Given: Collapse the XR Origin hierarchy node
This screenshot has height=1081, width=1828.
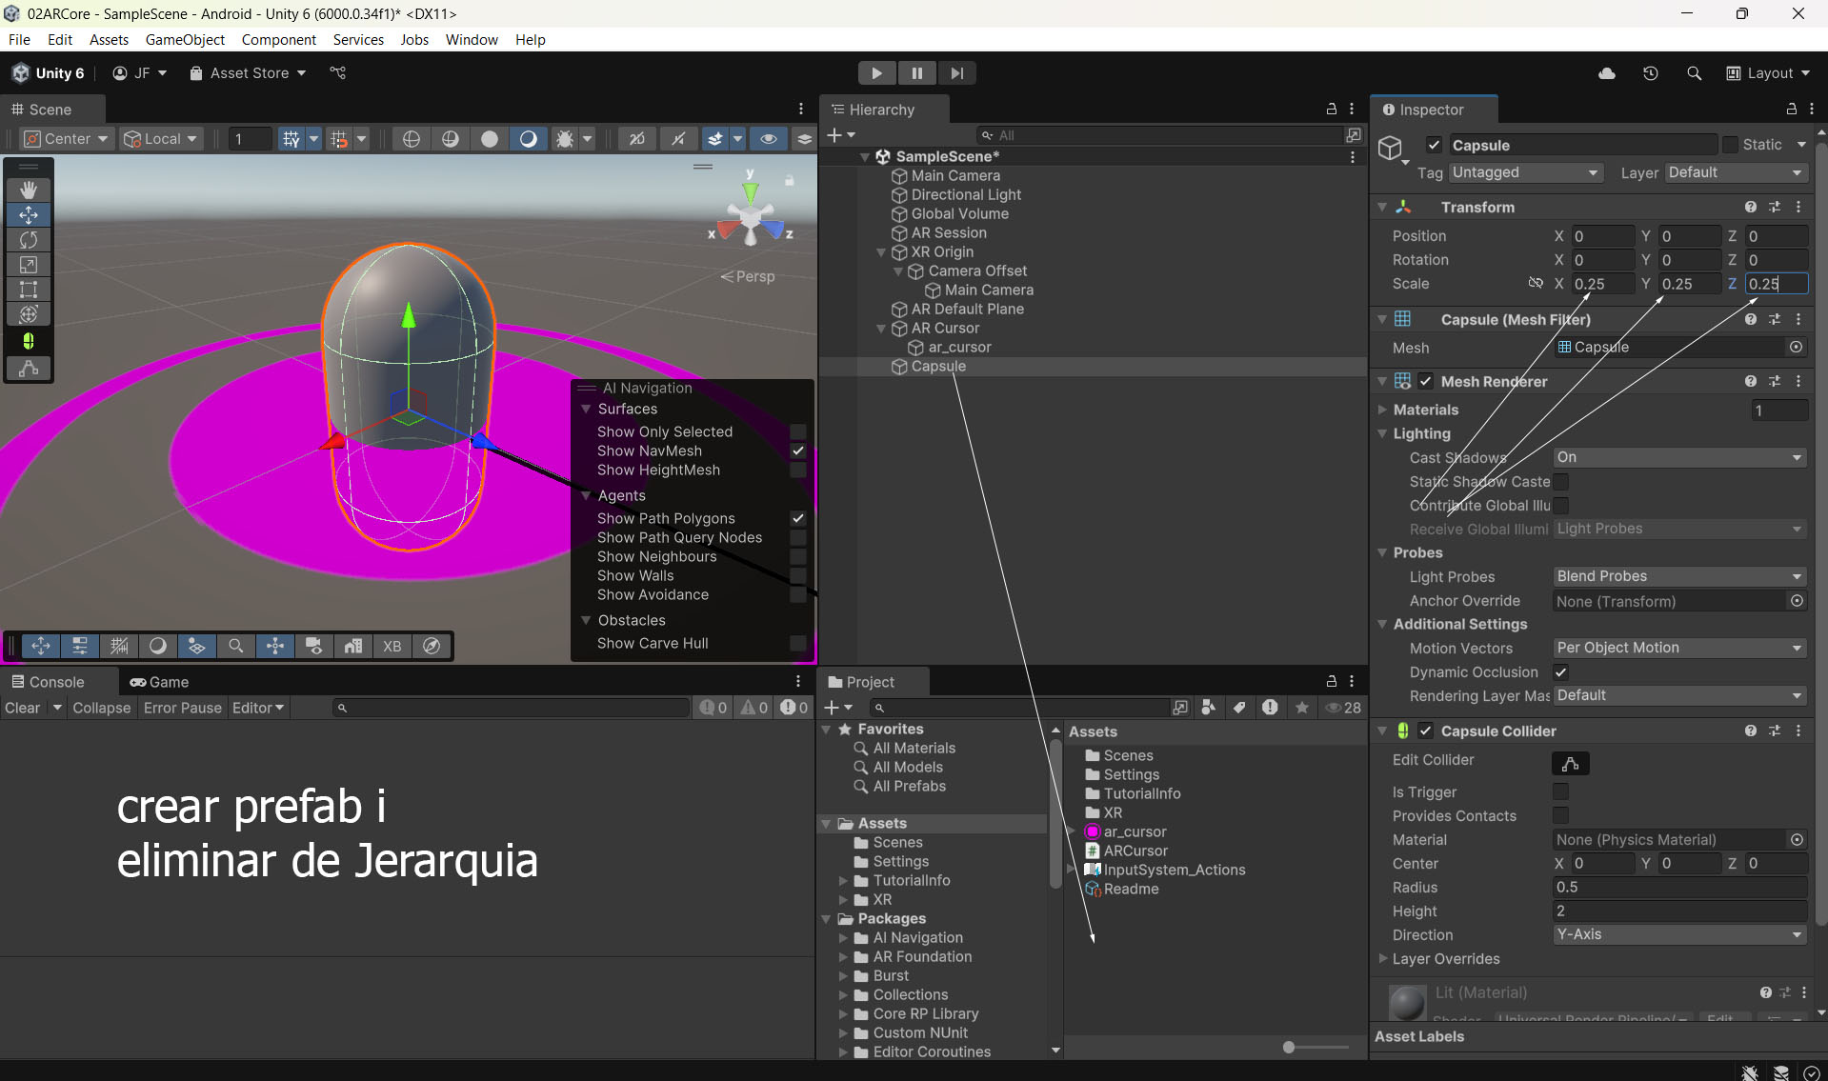Looking at the screenshot, I should [881, 252].
